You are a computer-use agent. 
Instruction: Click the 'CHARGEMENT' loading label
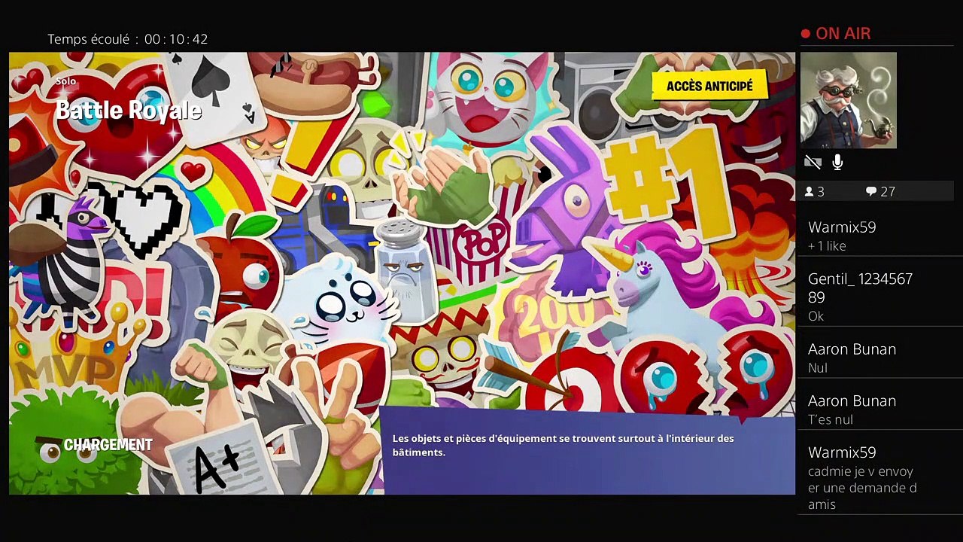pyautogui.click(x=108, y=445)
